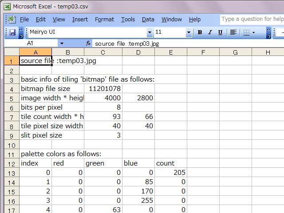Click the Meiryo UI font name field
This screenshot has height=213, width=284.
coord(88,32)
